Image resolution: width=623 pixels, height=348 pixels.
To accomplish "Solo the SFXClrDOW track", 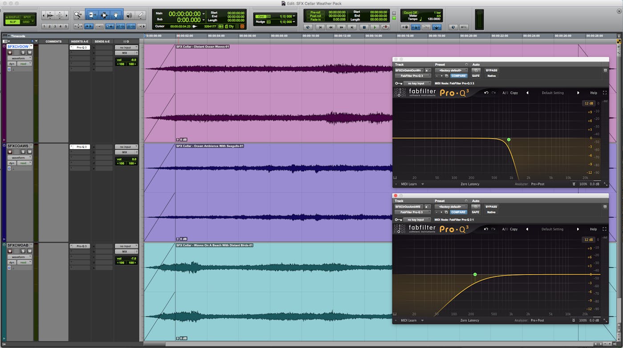I will coord(23,53).
